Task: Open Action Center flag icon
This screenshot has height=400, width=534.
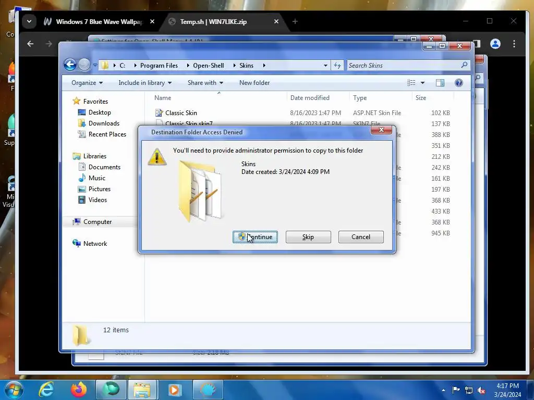Action: click(x=456, y=390)
